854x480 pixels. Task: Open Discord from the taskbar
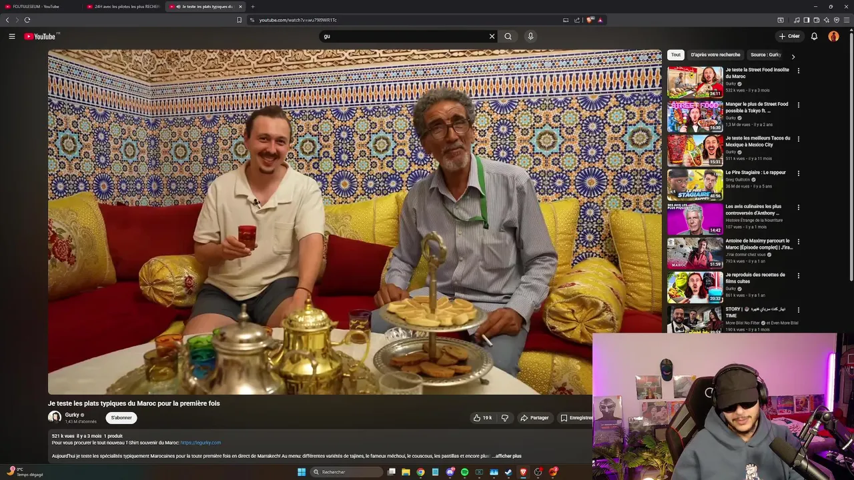point(450,472)
